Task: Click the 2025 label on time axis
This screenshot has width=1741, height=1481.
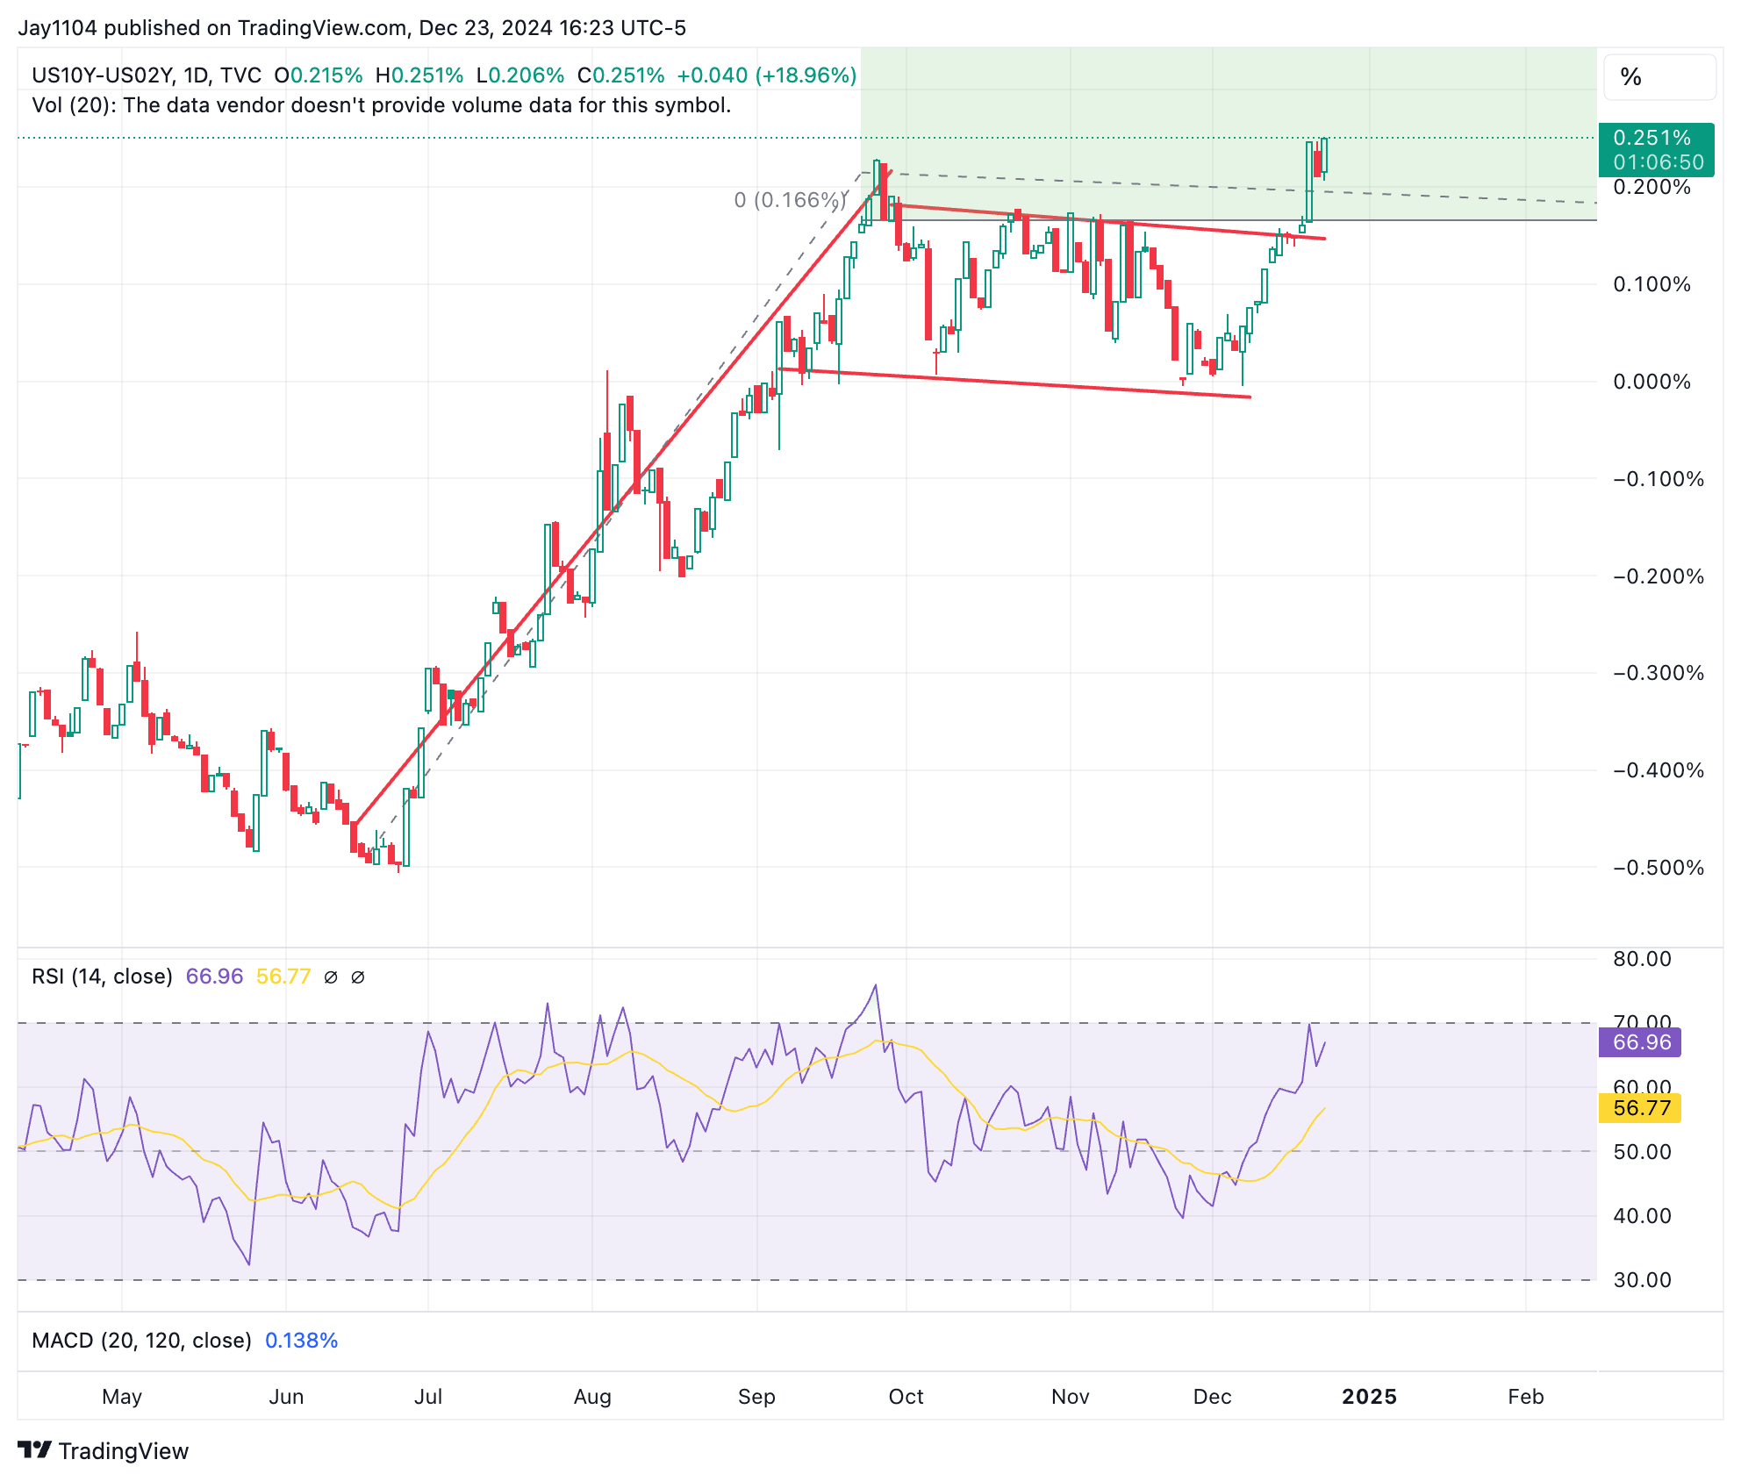Action: tap(1369, 1397)
